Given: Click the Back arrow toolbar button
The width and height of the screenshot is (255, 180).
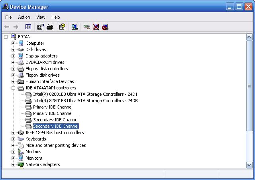Looking at the screenshot, I should tap(7, 27).
